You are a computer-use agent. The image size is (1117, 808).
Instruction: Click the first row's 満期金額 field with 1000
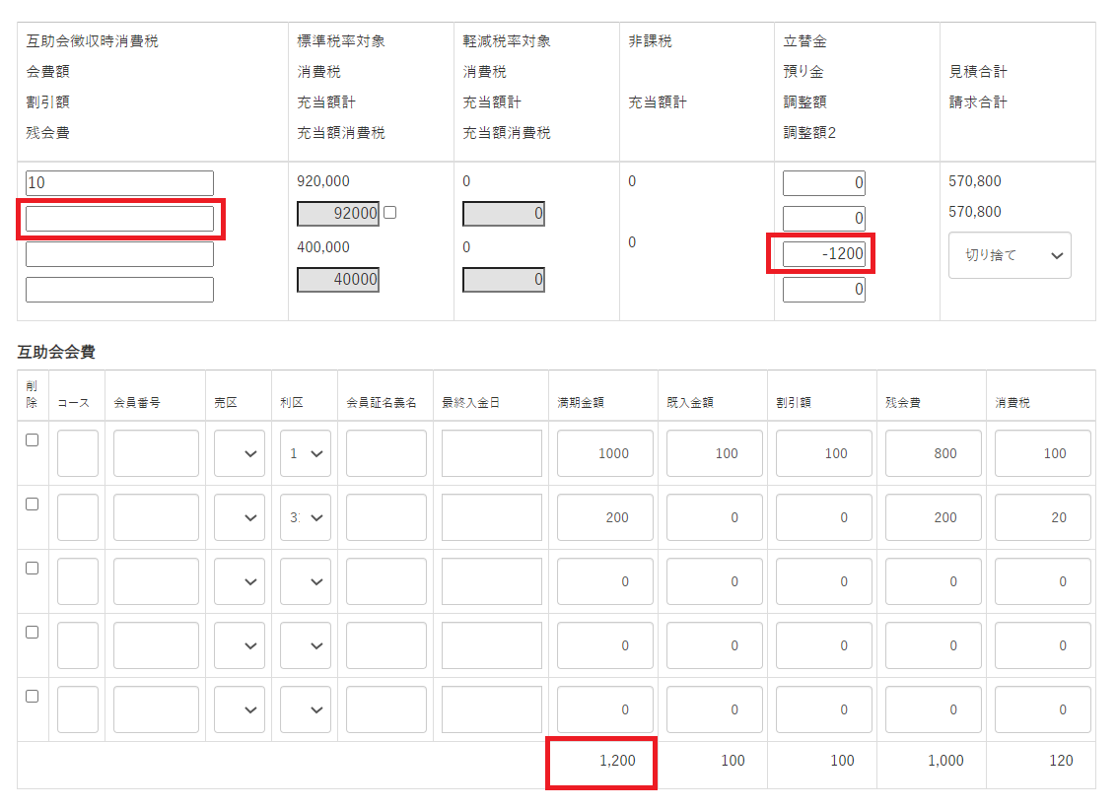604,453
